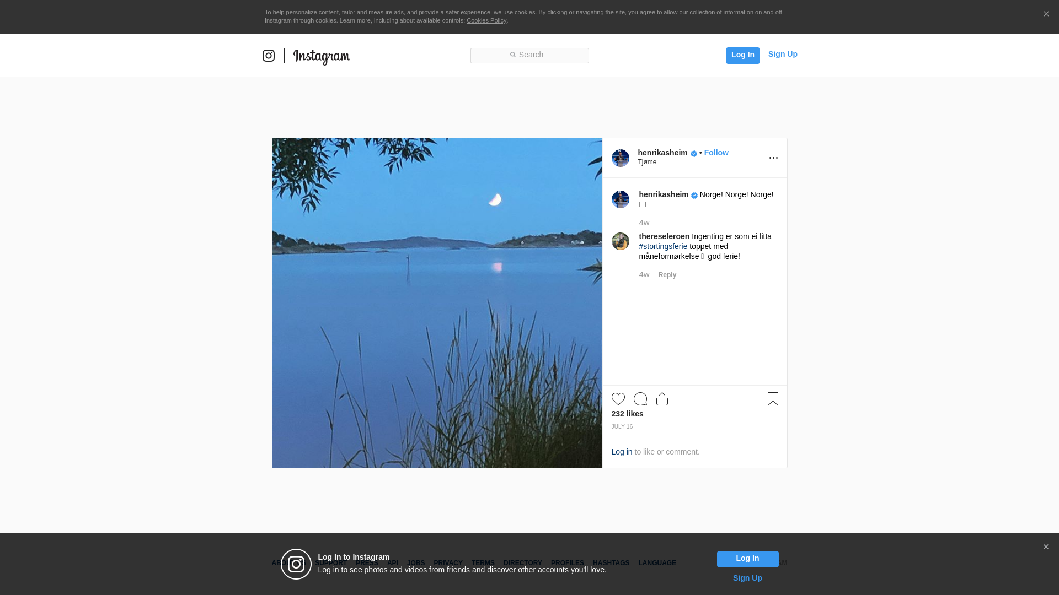Click the Instagram camera glyph in header
This screenshot has width=1059, height=595.
[269, 56]
